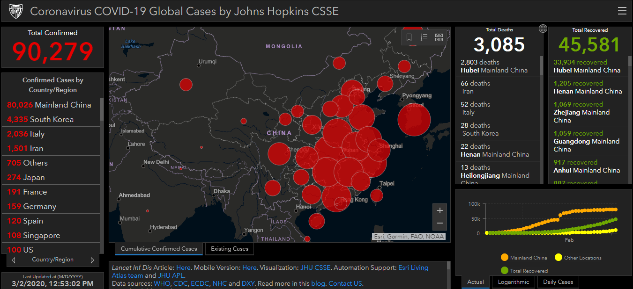Image resolution: width=633 pixels, height=289 pixels.
Task: Go to next Country/Region list page
Action: [x=92, y=260]
